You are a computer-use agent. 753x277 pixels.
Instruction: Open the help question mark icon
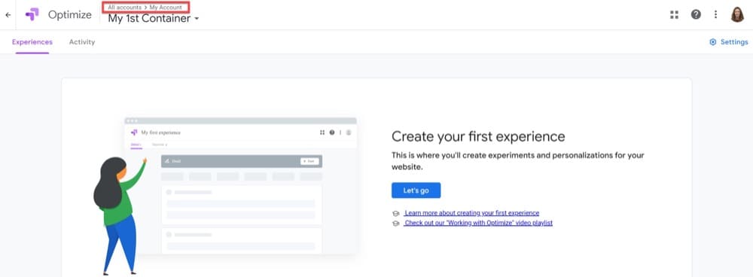[x=695, y=14]
